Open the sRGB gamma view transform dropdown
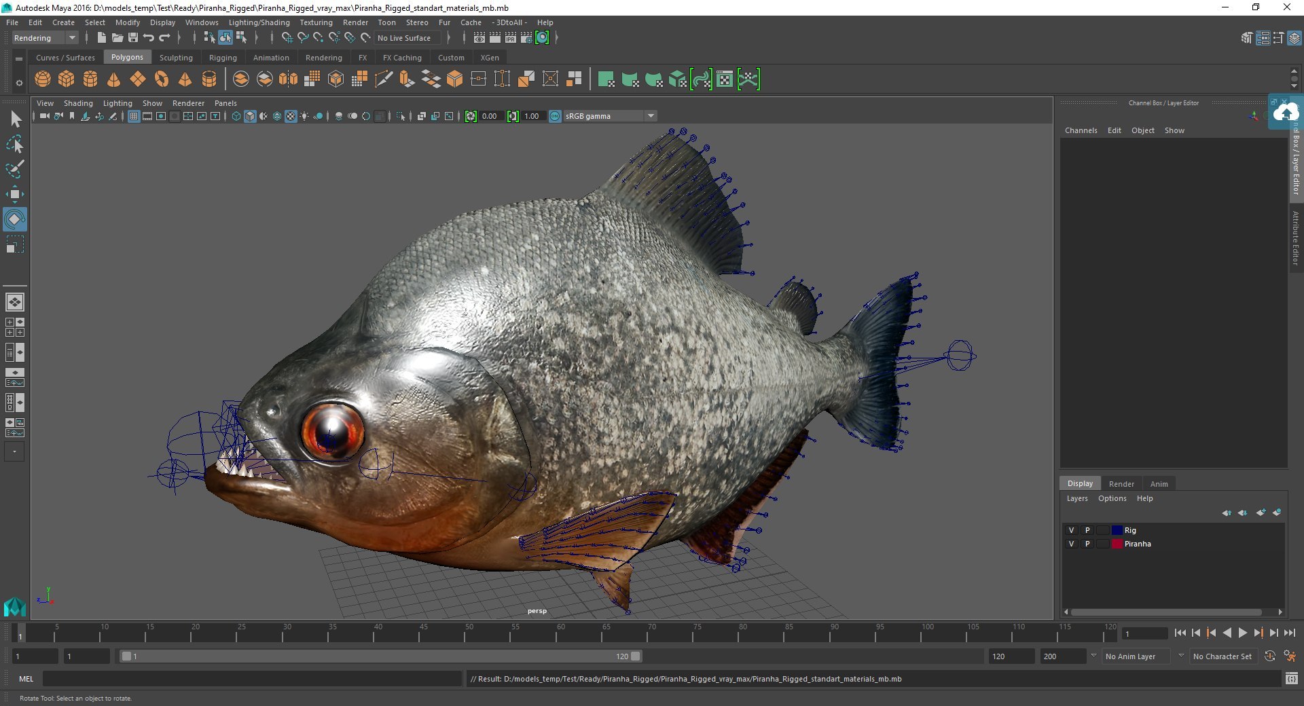This screenshot has height=706, width=1304. [x=610, y=116]
